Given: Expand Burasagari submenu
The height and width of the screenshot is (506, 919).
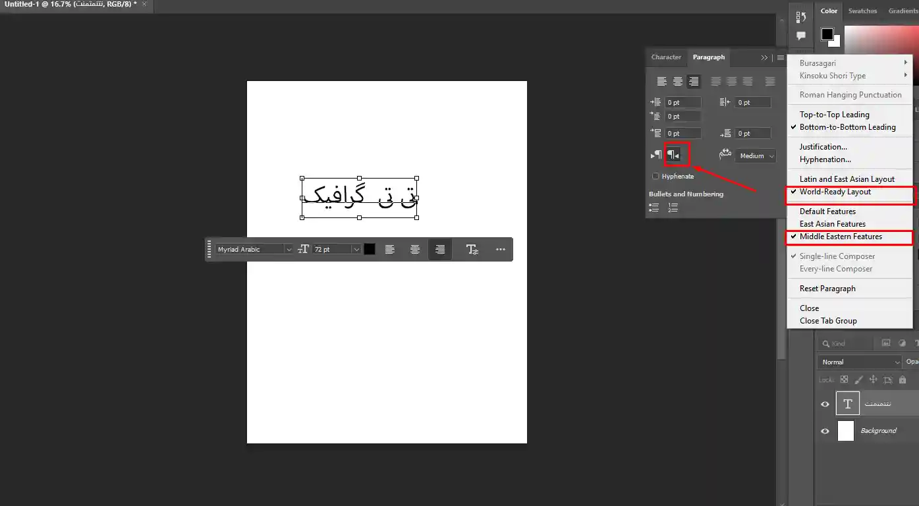Looking at the screenshot, I should [850, 63].
